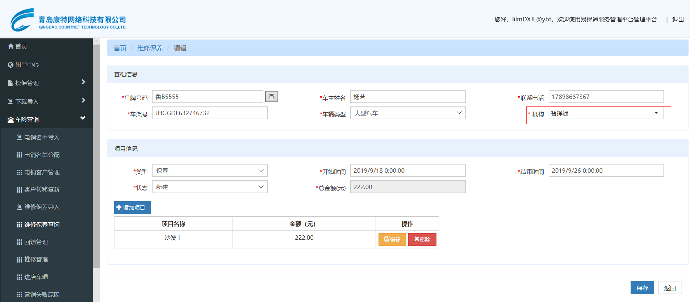Open the 类型 dropdown showing 保养
Screen dimensions: 690x302
click(210, 171)
